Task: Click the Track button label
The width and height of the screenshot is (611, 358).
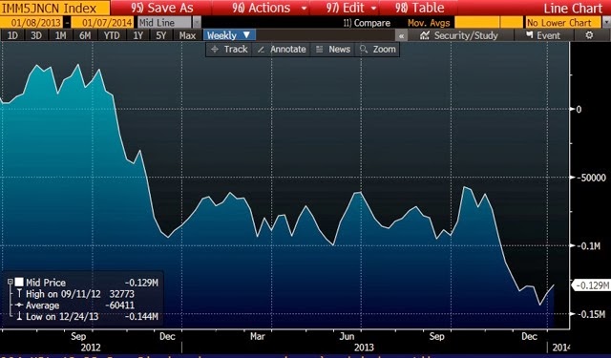Action: [x=236, y=50]
